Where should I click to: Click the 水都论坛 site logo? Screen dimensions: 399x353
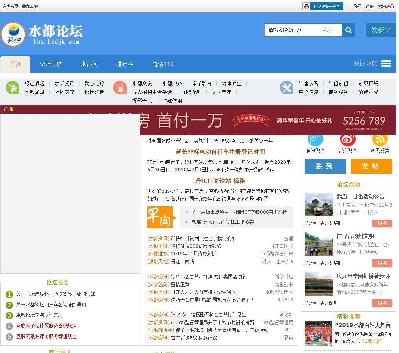42,34
